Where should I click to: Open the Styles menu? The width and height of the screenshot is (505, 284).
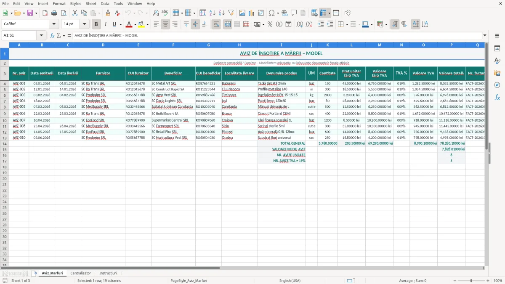tap(76, 3)
